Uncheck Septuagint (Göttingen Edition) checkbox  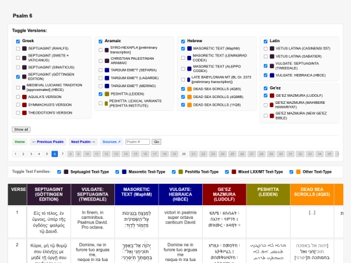pyautogui.click(x=18, y=77)
